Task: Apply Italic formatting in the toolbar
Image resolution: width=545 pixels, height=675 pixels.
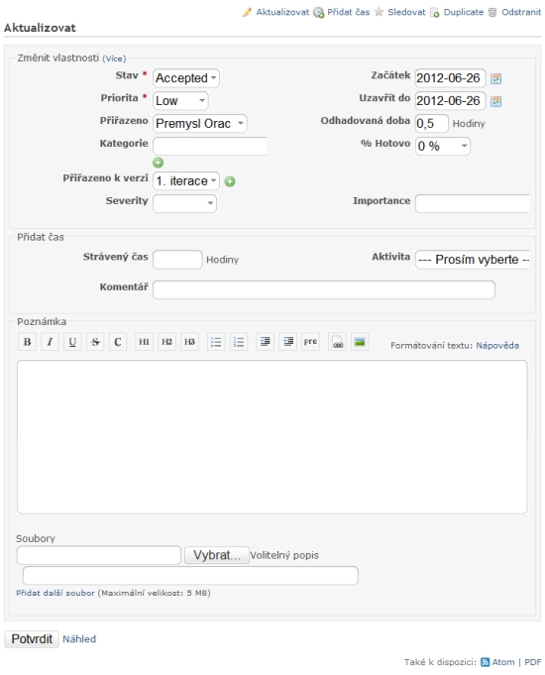Action: click(50, 342)
